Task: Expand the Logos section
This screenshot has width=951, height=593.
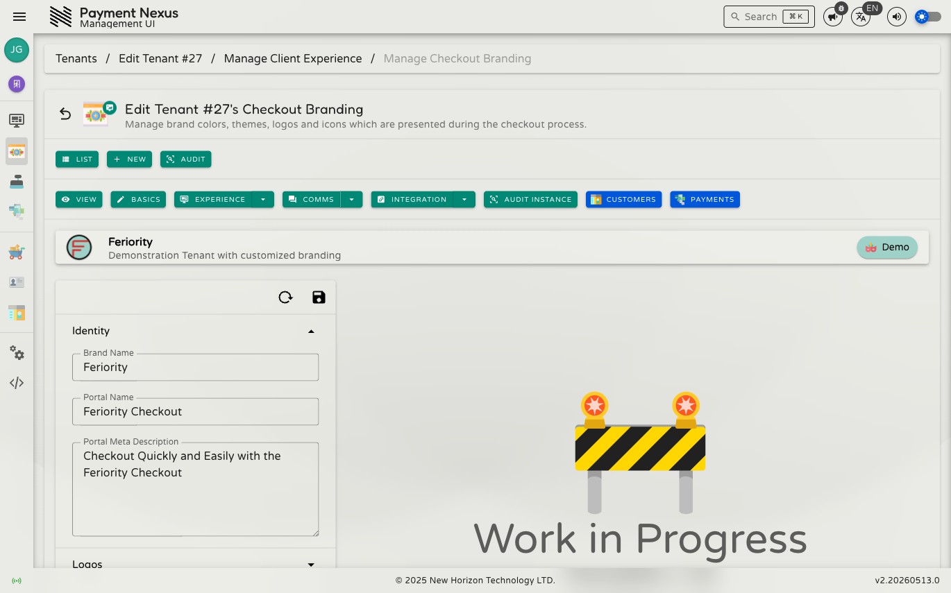Action: coord(195,564)
